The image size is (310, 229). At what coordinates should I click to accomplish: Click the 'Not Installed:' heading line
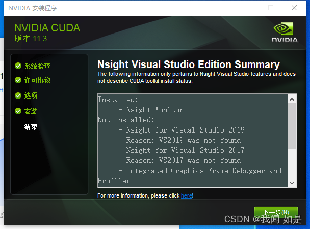(126, 120)
